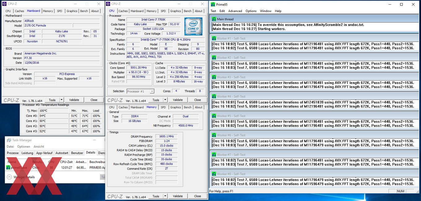Open the Ansicht menu in Task-Manager
This screenshot has width=421, height=201.
pos(39,147)
